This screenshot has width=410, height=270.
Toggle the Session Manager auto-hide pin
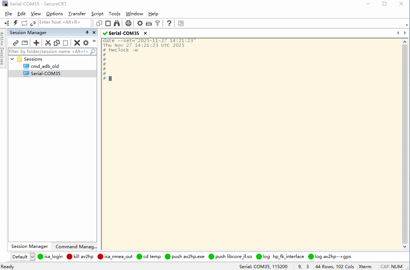click(87, 32)
